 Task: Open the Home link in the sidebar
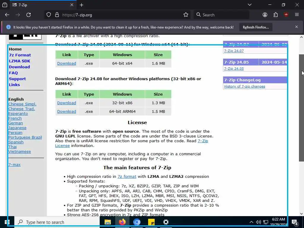(x=15, y=49)
